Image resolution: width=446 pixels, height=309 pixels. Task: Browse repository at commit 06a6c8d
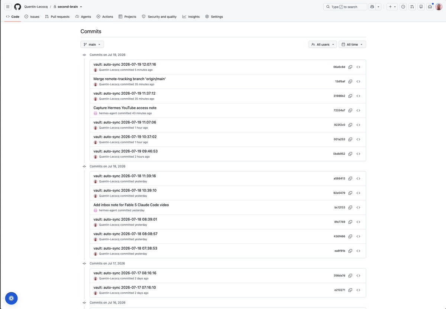358,67
